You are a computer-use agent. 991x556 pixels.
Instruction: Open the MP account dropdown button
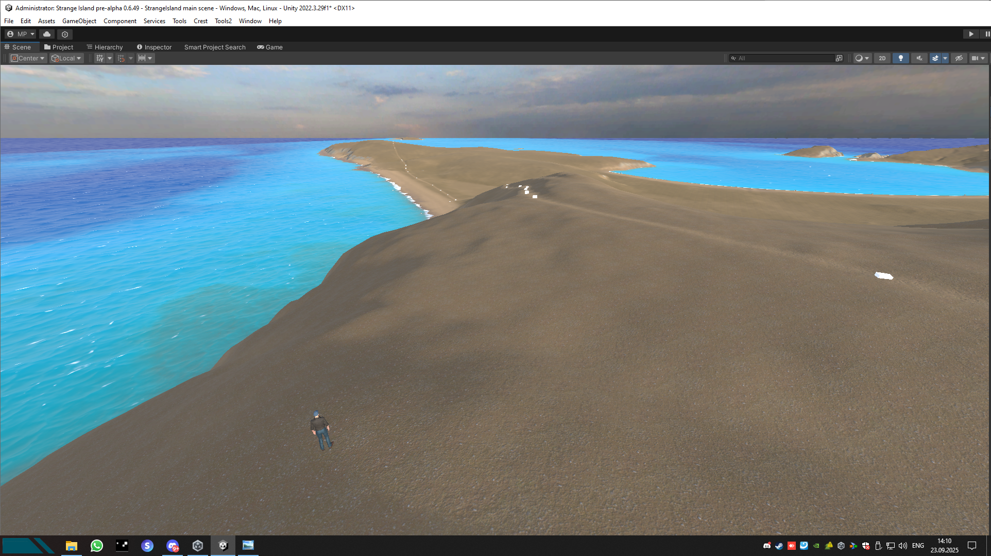point(21,34)
